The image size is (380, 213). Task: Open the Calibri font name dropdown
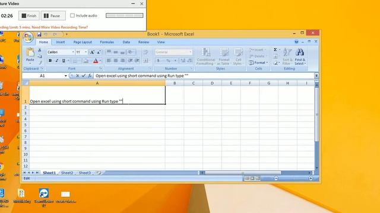[x=72, y=52]
